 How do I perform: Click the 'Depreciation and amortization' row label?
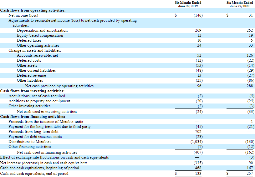42,30
